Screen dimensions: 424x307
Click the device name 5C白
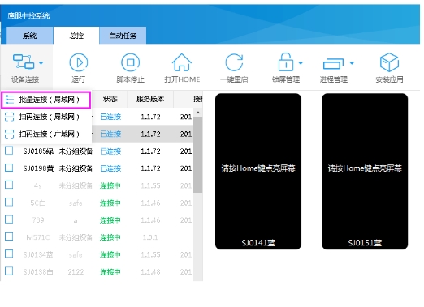(x=38, y=203)
